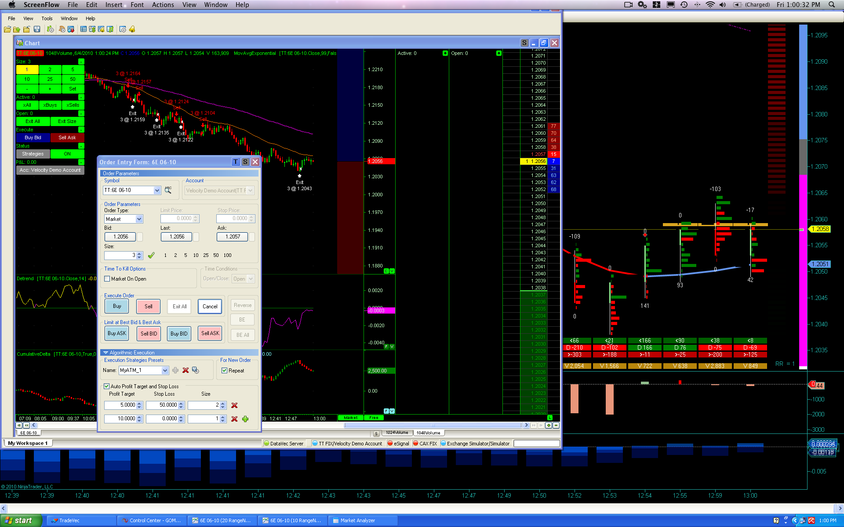Select the yellow size 1 button in chart trader
Image resolution: width=844 pixels, height=527 pixels.
point(27,70)
